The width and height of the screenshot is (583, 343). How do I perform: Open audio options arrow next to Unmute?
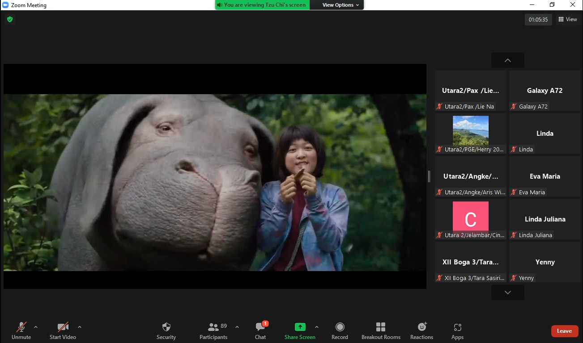tap(36, 327)
